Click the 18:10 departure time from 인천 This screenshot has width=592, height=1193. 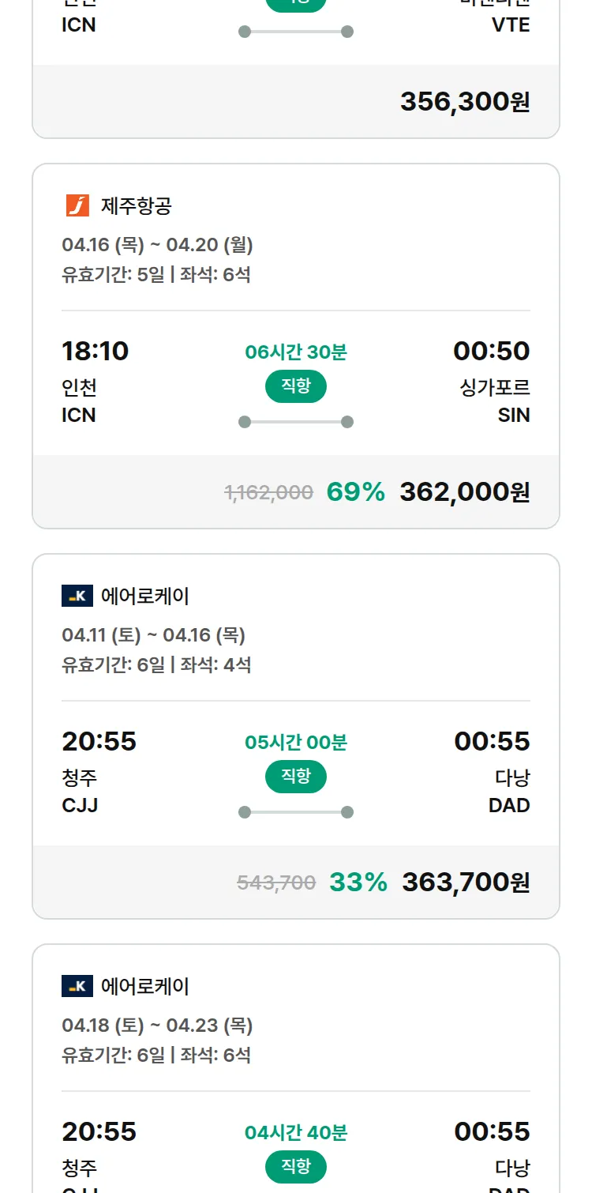coord(95,351)
